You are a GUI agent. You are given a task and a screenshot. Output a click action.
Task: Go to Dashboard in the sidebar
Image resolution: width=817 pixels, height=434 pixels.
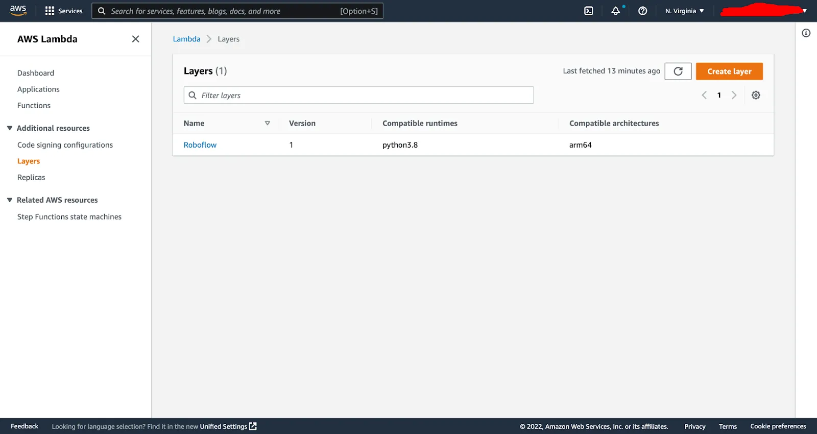pos(36,73)
